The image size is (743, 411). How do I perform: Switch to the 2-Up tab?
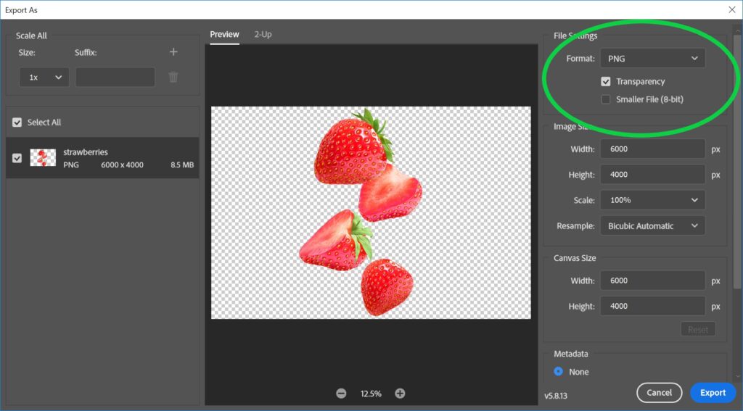tap(263, 35)
